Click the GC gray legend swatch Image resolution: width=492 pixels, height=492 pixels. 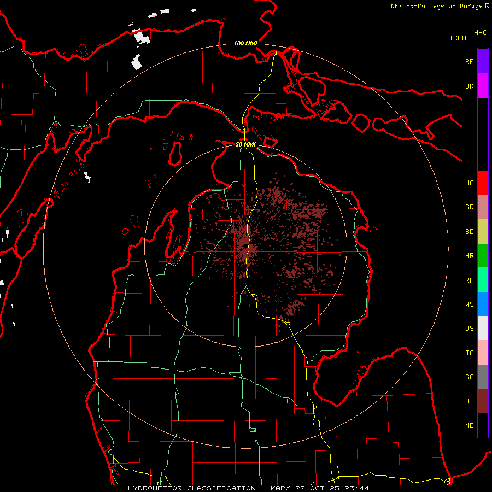(x=483, y=377)
